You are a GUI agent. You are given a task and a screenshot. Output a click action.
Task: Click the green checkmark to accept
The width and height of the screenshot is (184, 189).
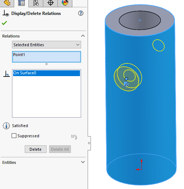click(4, 23)
